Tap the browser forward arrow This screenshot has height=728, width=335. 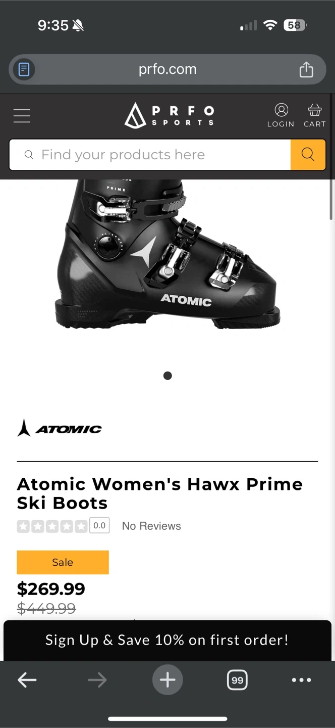click(x=97, y=680)
